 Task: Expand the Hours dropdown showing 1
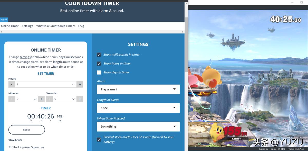point(46,84)
